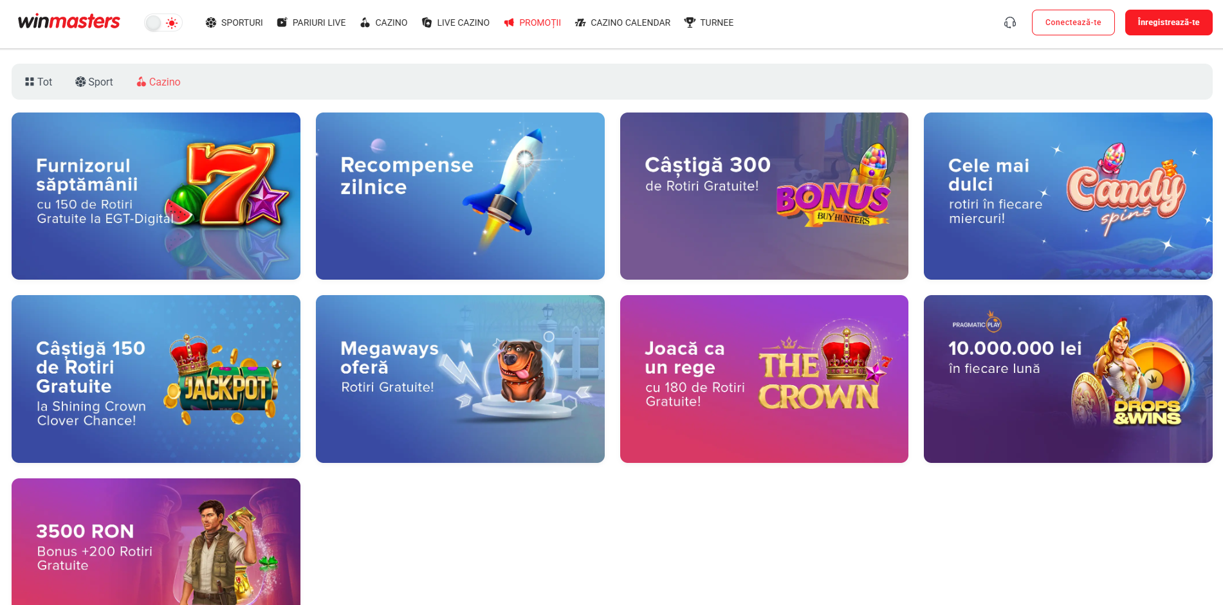Open the Furnizorul săptămânii promotion card

[x=156, y=196]
